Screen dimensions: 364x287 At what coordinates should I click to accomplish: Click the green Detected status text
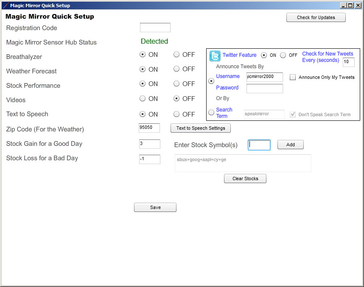154,41
